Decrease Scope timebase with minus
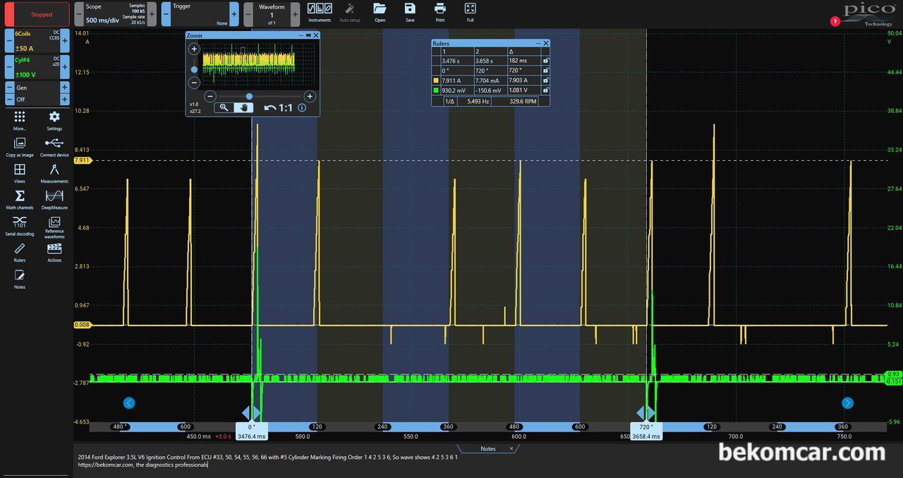The image size is (903, 478). [x=79, y=14]
